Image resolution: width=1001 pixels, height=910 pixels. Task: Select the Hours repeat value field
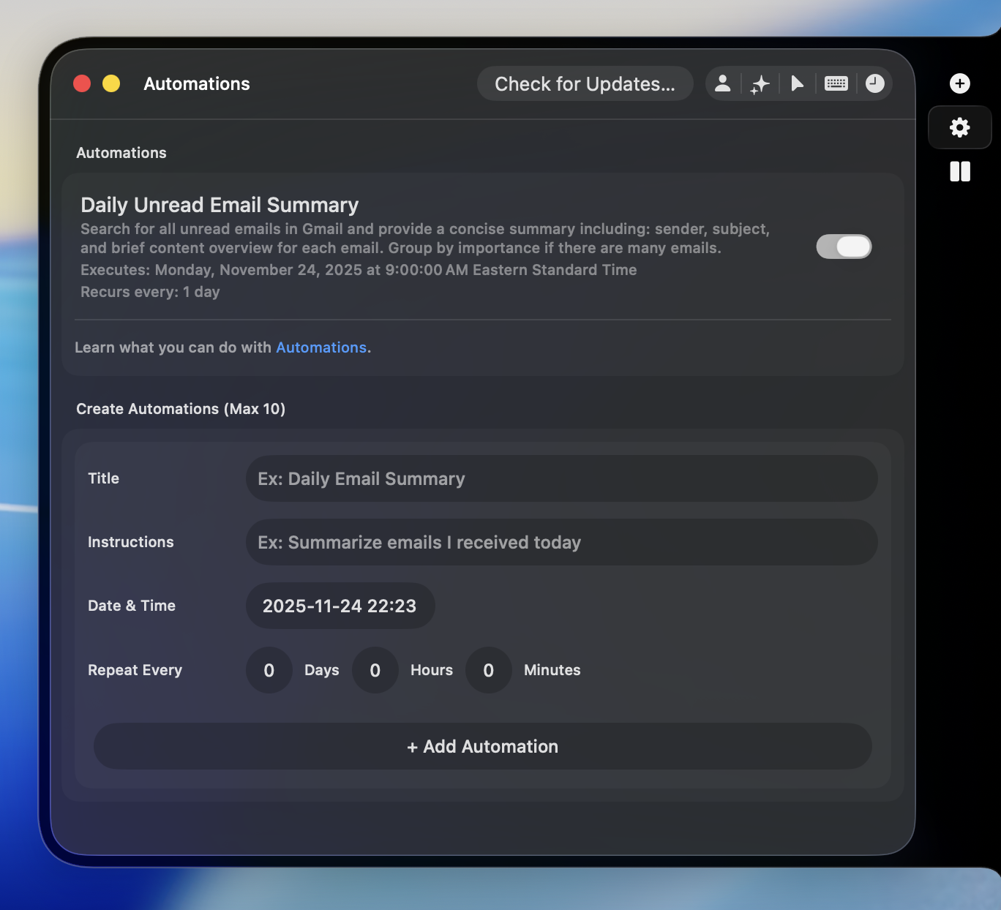coord(375,670)
